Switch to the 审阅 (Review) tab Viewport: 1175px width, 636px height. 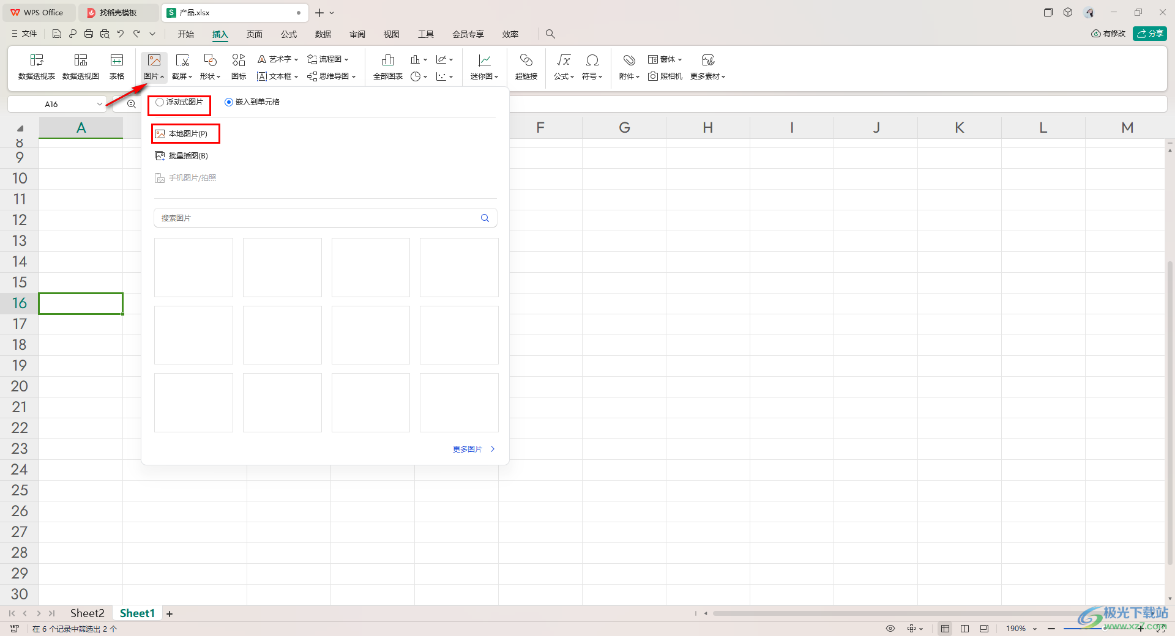coord(357,34)
